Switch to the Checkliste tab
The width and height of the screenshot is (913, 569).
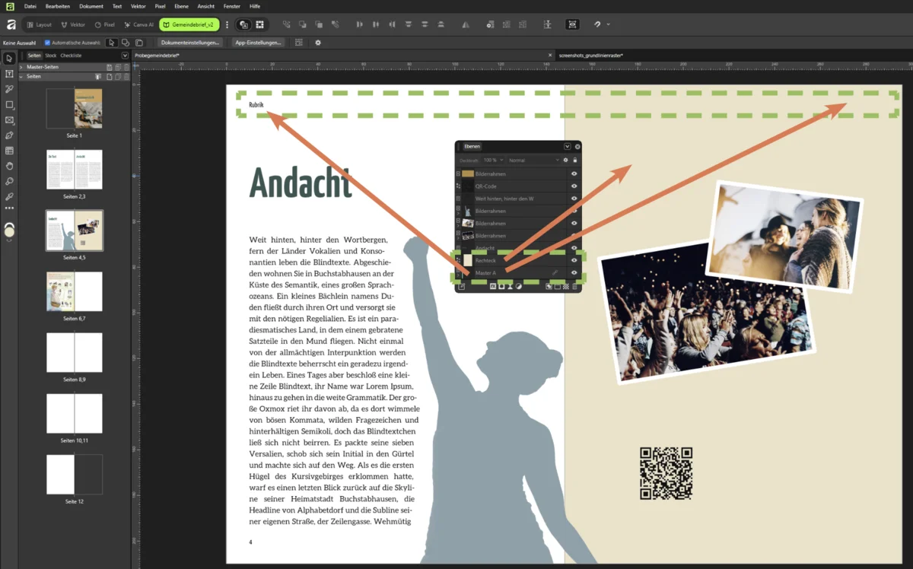pos(72,56)
